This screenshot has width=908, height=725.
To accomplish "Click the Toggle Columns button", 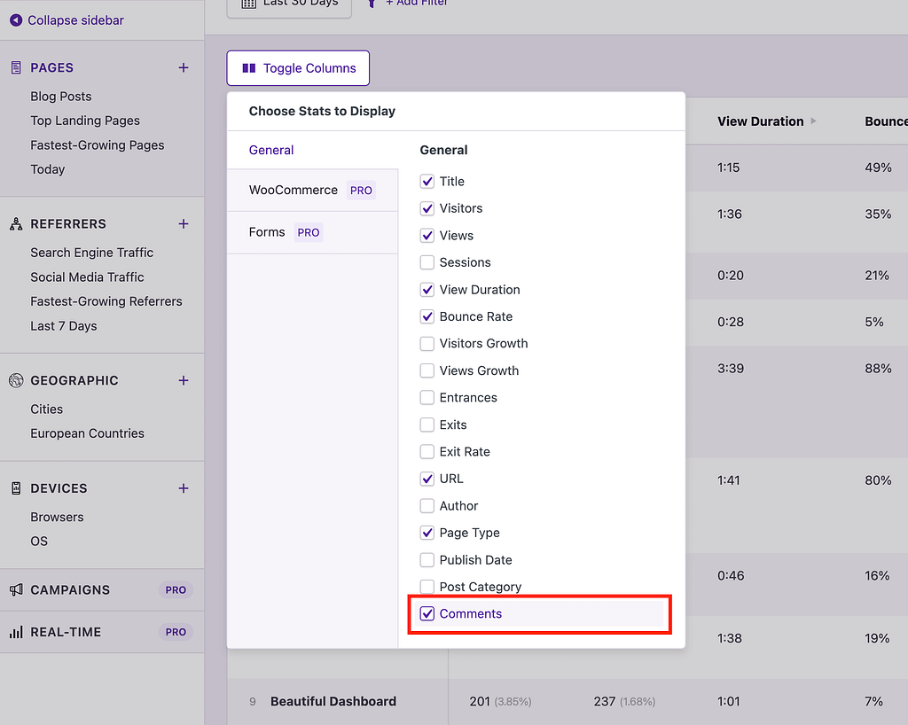I will (x=297, y=67).
